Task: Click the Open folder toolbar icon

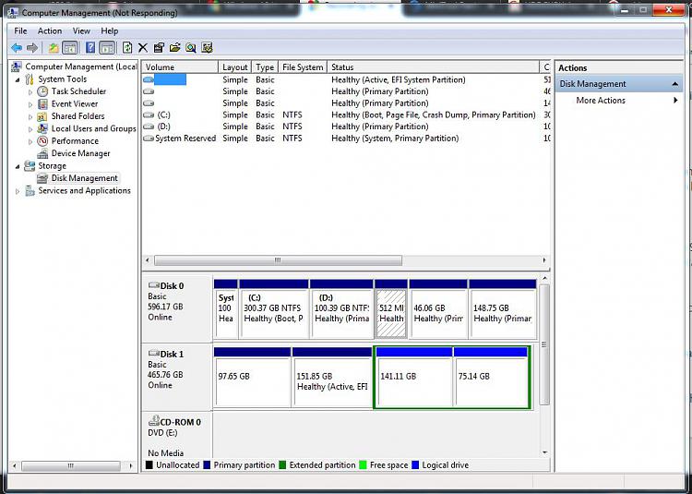Action: 174,48
